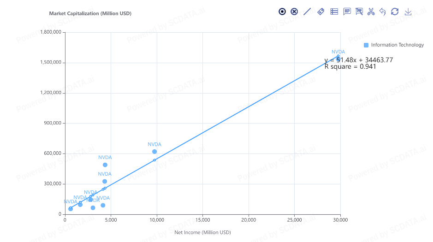Image resolution: width=433 pixels, height=242 pixels.
Task: Select the scissors cut tool
Action: pos(371,12)
